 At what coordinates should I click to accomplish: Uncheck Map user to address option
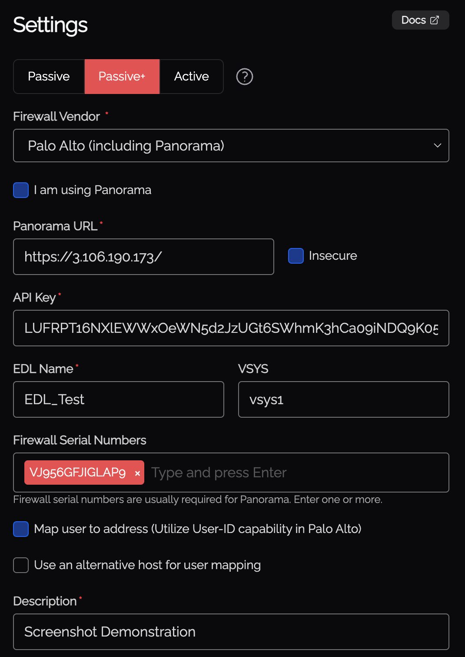[20, 529]
